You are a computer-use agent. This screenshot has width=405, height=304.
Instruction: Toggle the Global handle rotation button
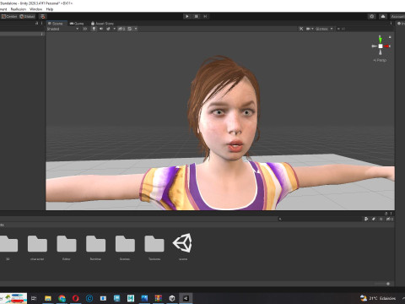tap(27, 16)
